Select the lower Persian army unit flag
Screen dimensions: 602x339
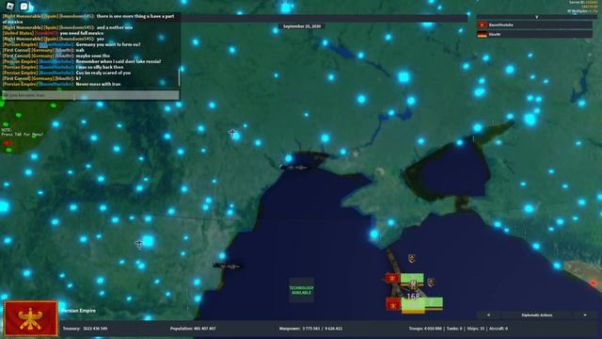coord(393,304)
